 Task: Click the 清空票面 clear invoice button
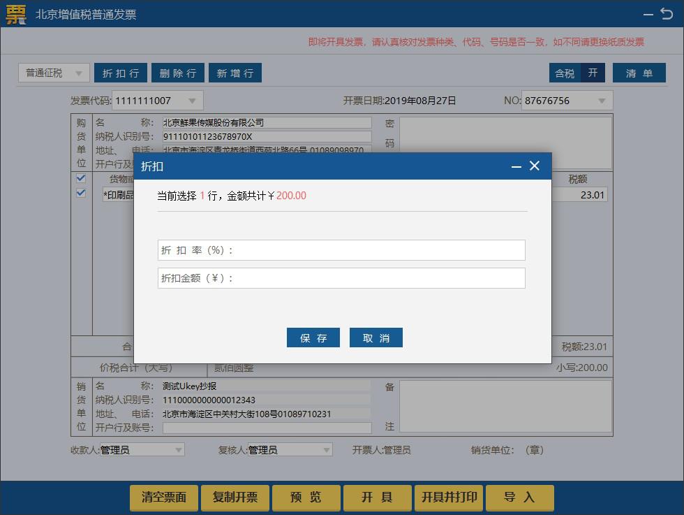coord(164,498)
